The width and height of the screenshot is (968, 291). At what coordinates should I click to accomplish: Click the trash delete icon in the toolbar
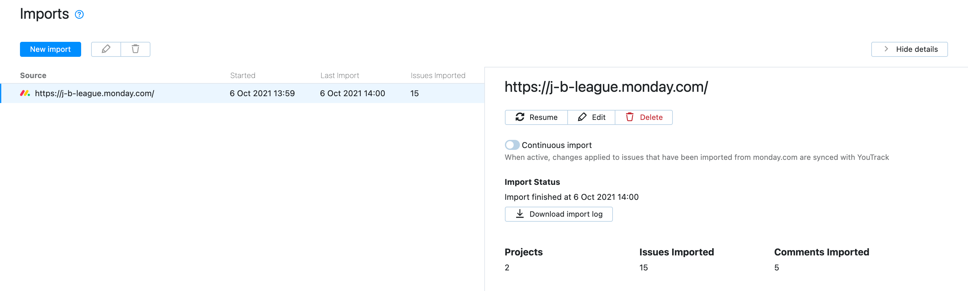click(x=135, y=49)
